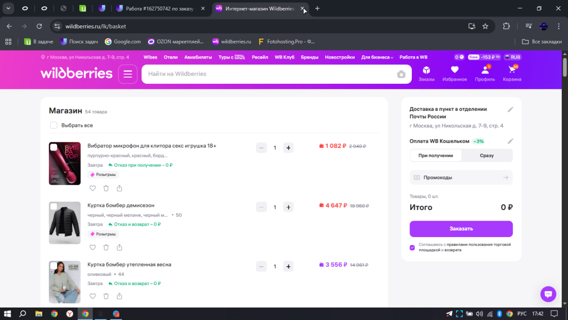The height and width of the screenshot is (320, 568).
Task: Open Избранное favorites heart in header
Action: pos(454,74)
